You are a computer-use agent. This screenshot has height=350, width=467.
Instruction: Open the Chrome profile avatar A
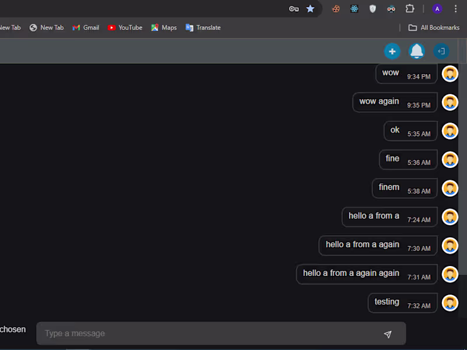coord(437,9)
